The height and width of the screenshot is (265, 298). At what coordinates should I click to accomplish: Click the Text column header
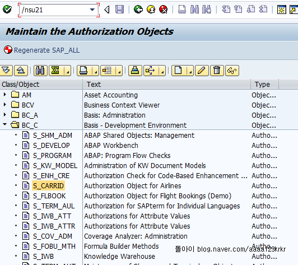tap(167, 85)
